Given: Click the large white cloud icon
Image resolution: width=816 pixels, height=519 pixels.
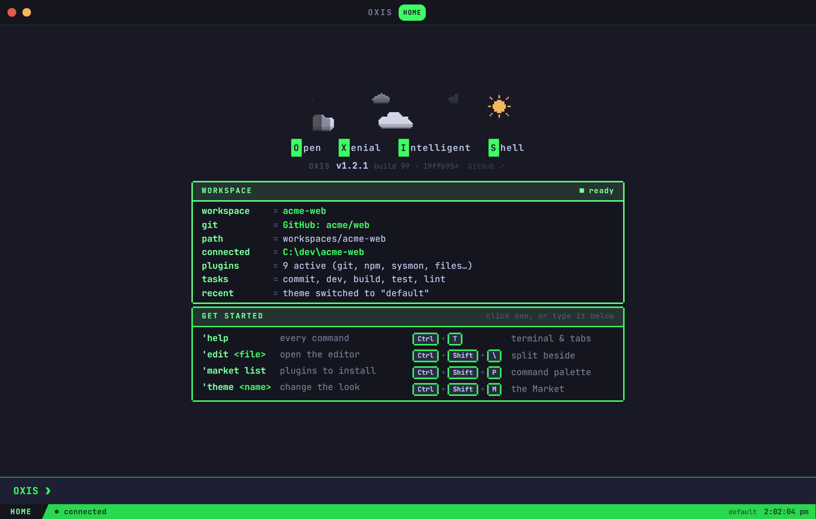Looking at the screenshot, I should (x=395, y=120).
